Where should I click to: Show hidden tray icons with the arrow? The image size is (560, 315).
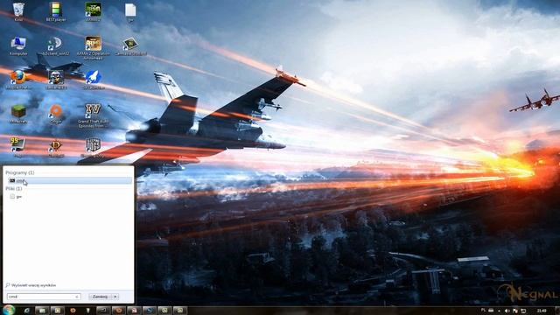tap(499, 311)
